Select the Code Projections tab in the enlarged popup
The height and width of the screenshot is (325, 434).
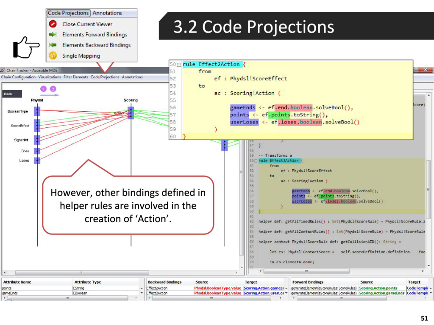(68, 13)
